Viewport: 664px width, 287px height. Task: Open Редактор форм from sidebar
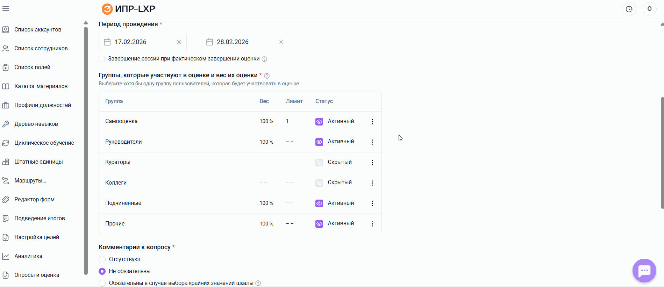pos(34,200)
